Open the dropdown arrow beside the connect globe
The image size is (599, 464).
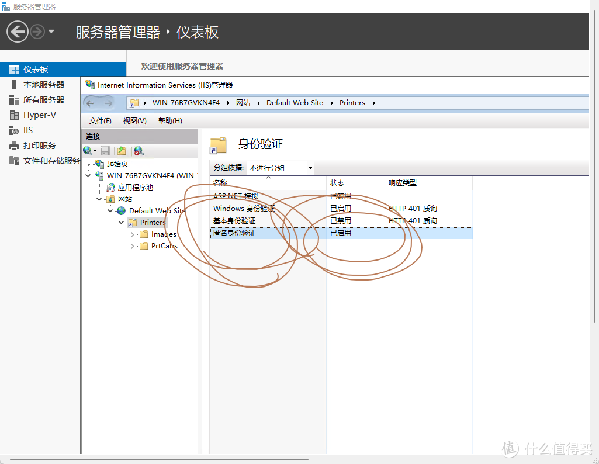pyautogui.click(x=95, y=151)
